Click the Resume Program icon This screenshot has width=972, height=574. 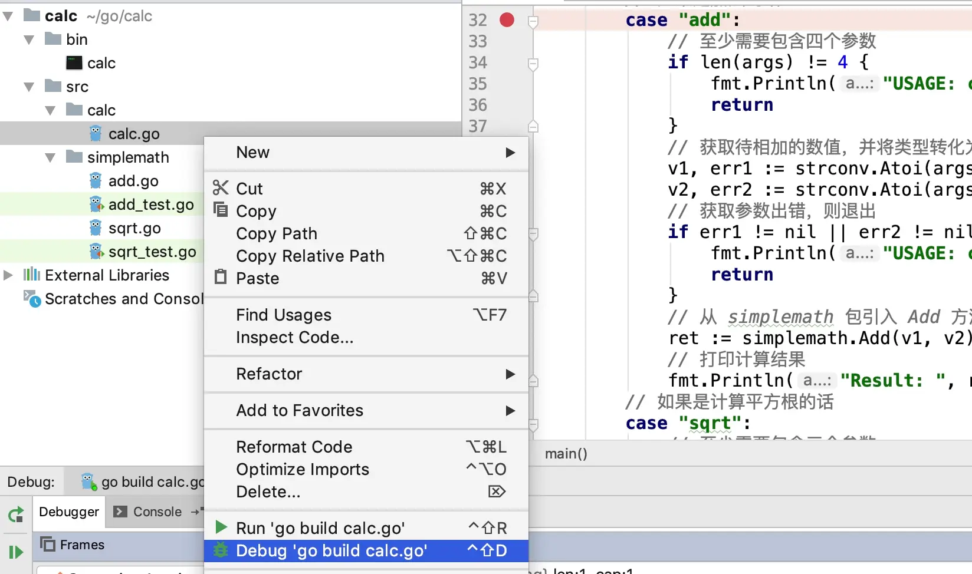(16, 552)
